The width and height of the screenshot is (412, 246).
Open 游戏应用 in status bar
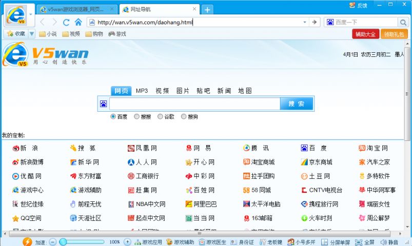[x=148, y=242]
